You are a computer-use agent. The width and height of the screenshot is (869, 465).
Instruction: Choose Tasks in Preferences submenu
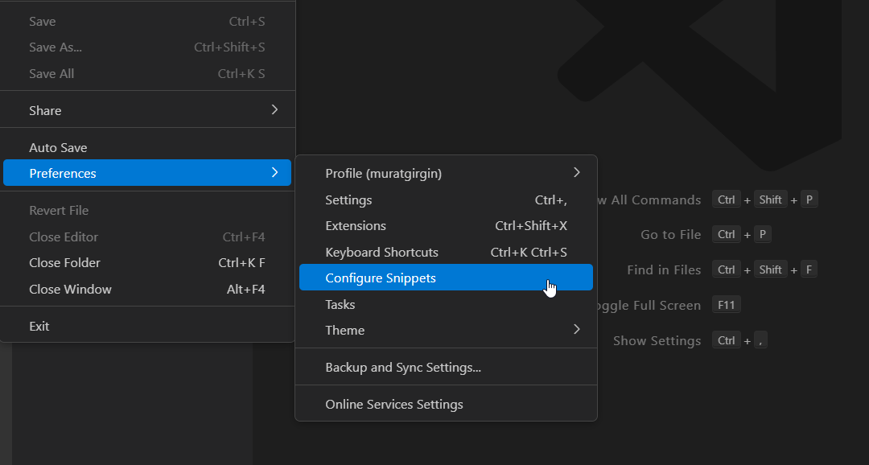point(446,304)
